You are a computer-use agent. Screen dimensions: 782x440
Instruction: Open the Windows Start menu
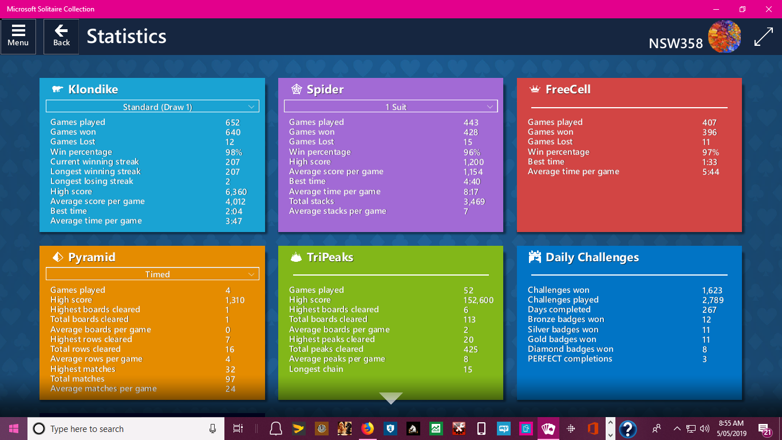(14, 429)
